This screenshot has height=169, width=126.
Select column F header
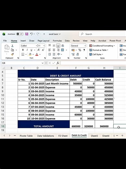[x=76, y=68]
